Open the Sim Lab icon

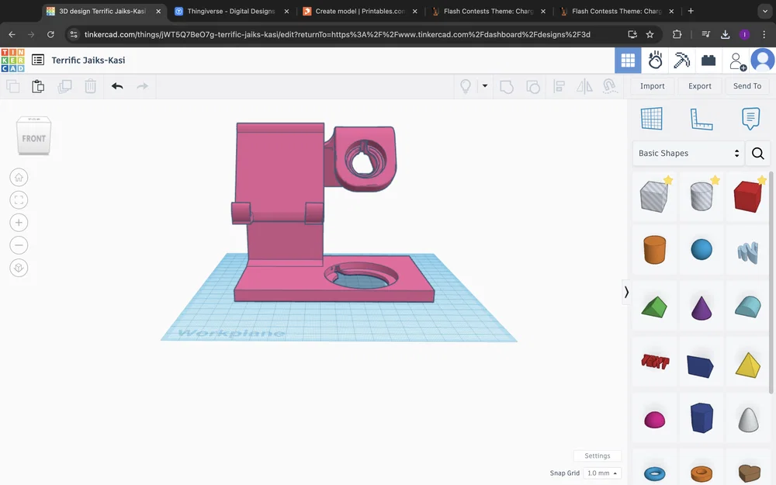[x=655, y=61]
